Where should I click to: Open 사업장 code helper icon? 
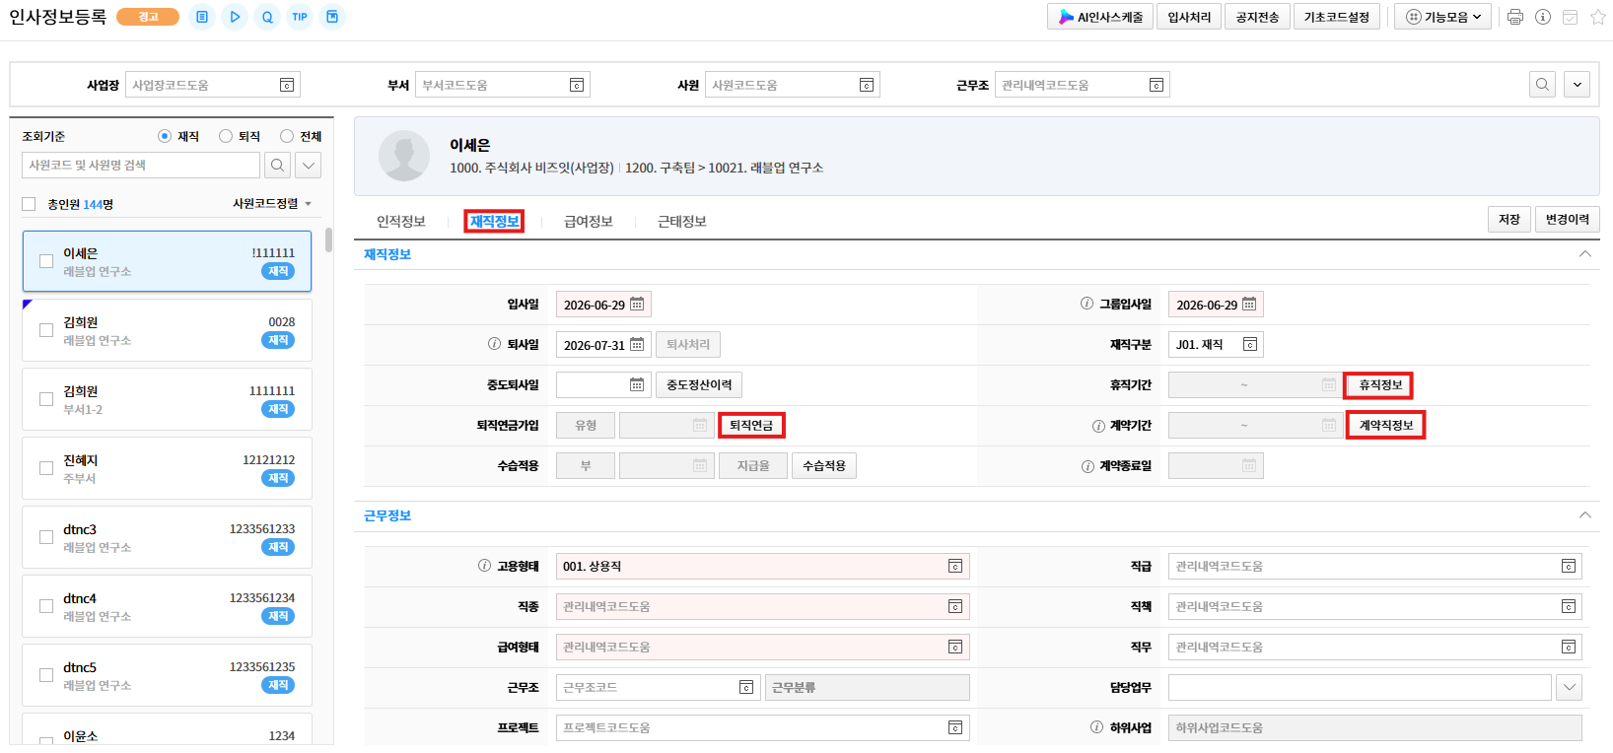[x=287, y=86]
